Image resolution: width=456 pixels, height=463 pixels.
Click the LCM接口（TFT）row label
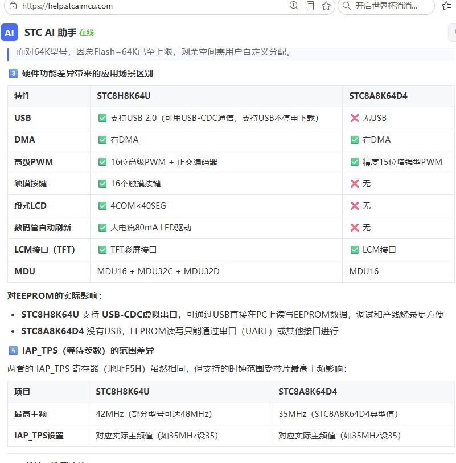coord(44,250)
